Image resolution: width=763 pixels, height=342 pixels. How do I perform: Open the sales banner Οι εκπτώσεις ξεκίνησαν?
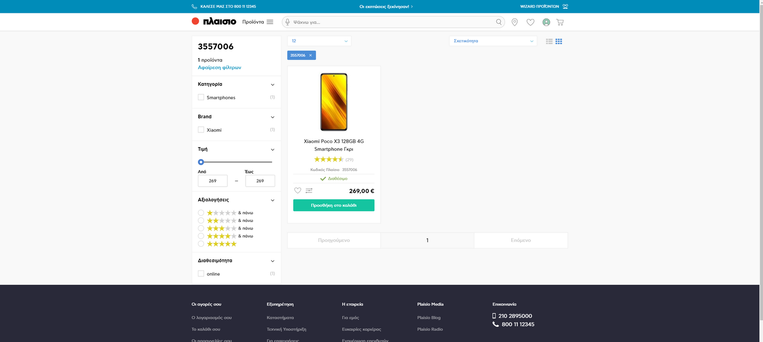(x=386, y=7)
